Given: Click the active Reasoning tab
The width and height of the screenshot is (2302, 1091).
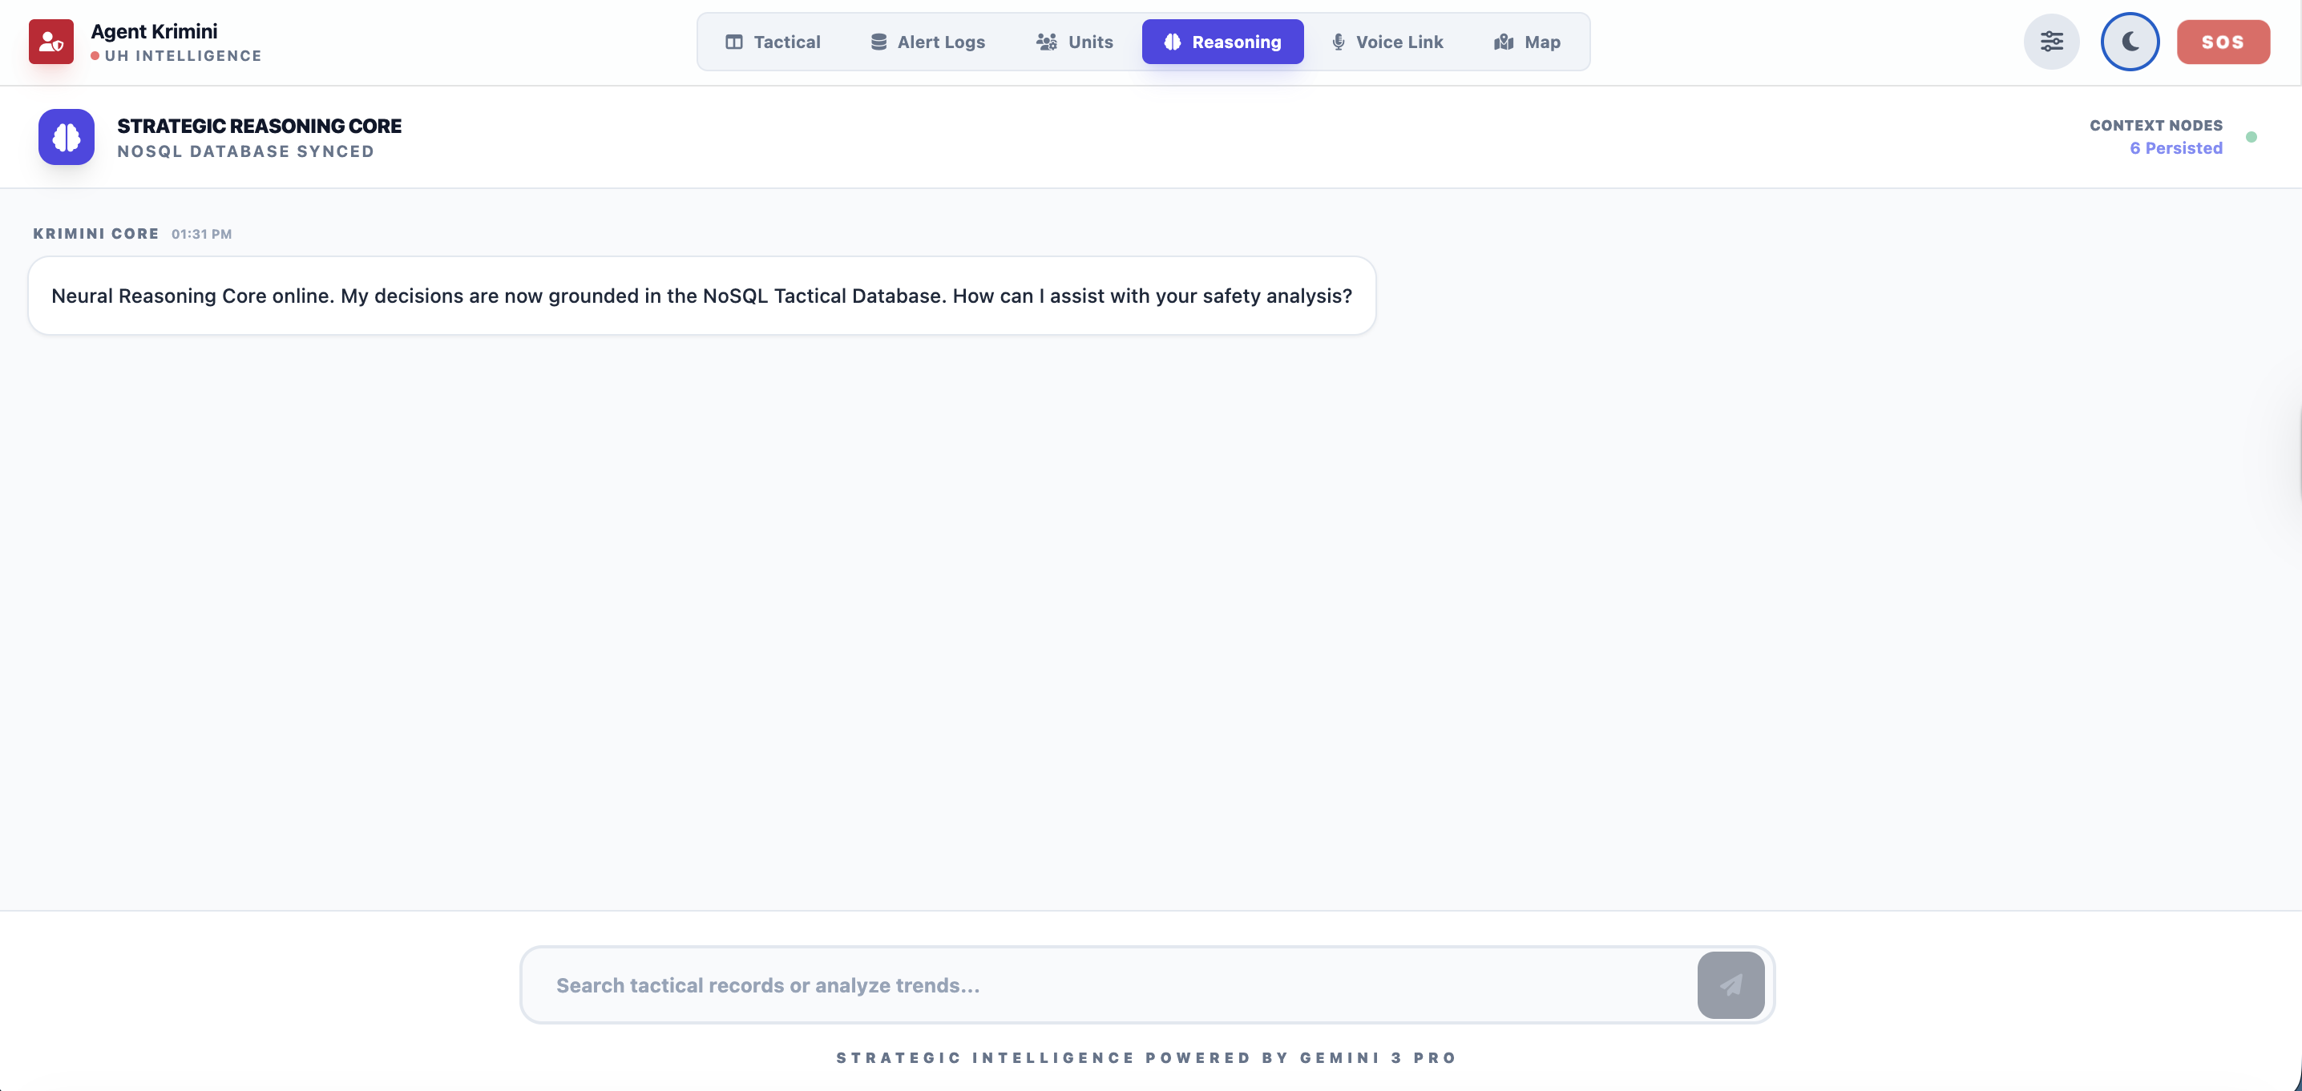Looking at the screenshot, I should 1222,42.
